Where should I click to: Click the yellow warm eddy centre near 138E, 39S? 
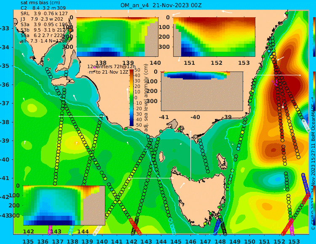76,143
